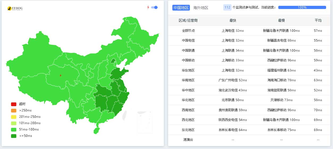
Task: Click Hainan island on the map
Action: (x=97, y=130)
